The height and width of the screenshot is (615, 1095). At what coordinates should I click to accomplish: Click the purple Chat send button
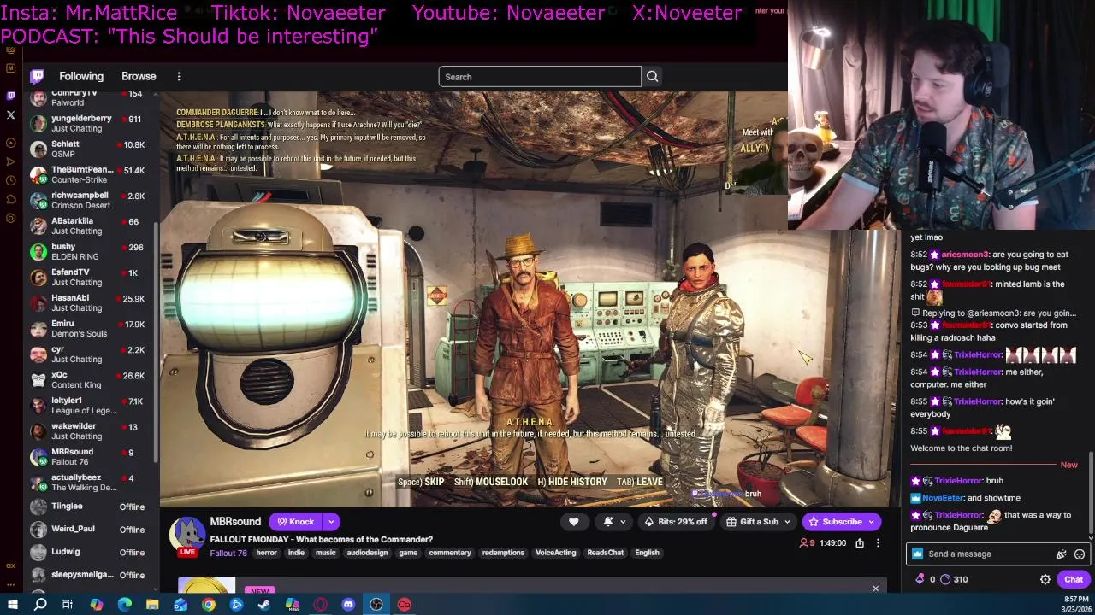[1074, 579]
